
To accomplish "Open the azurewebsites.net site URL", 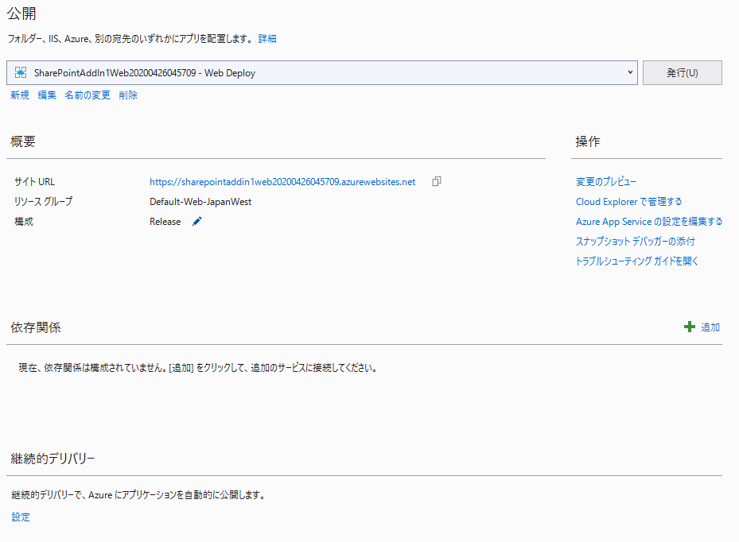I will [282, 182].
